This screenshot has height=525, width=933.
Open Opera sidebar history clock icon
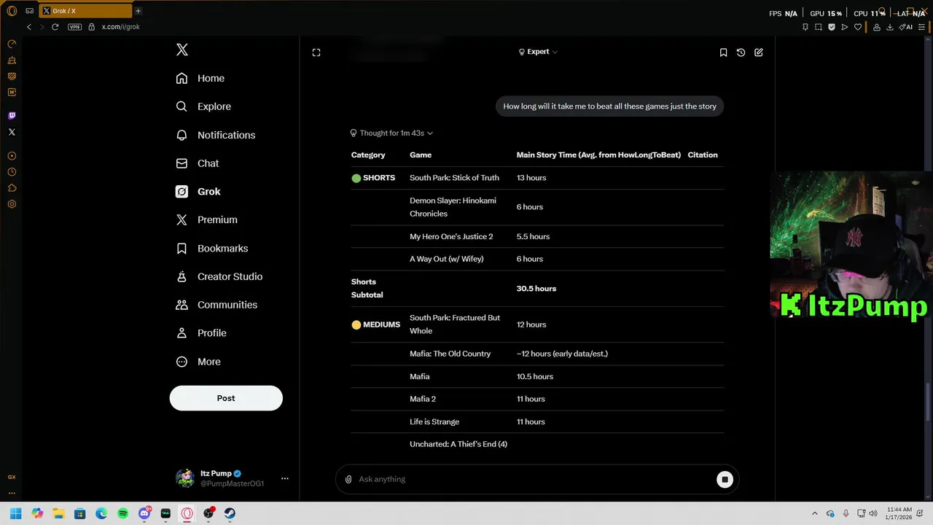(12, 172)
